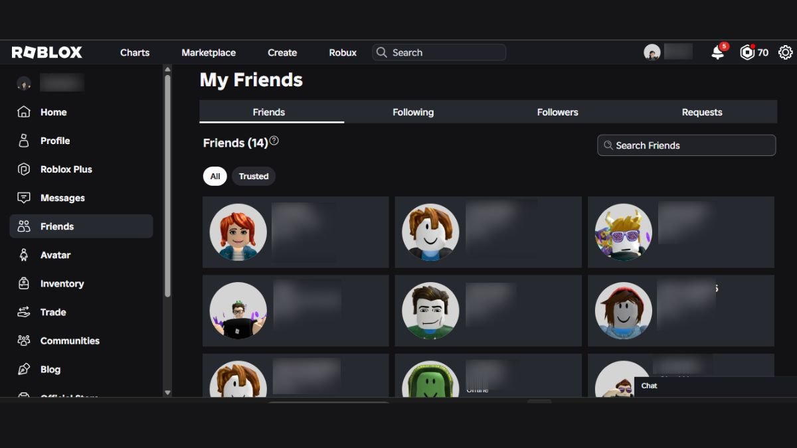Image resolution: width=797 pixels, height=448 pixels.
Task: Open Roblox Plus in sidebar
Action: (66, 169)
